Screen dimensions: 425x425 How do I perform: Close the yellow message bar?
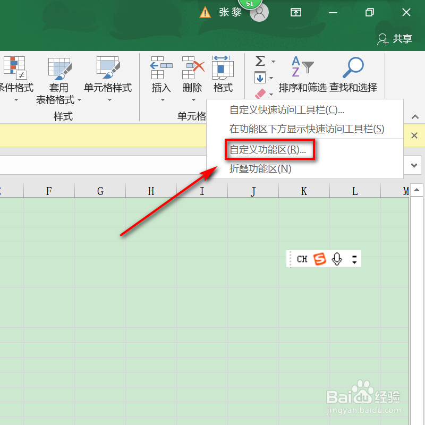414,135
